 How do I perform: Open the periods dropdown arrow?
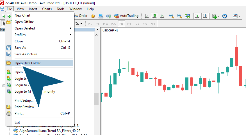point(229,16)
